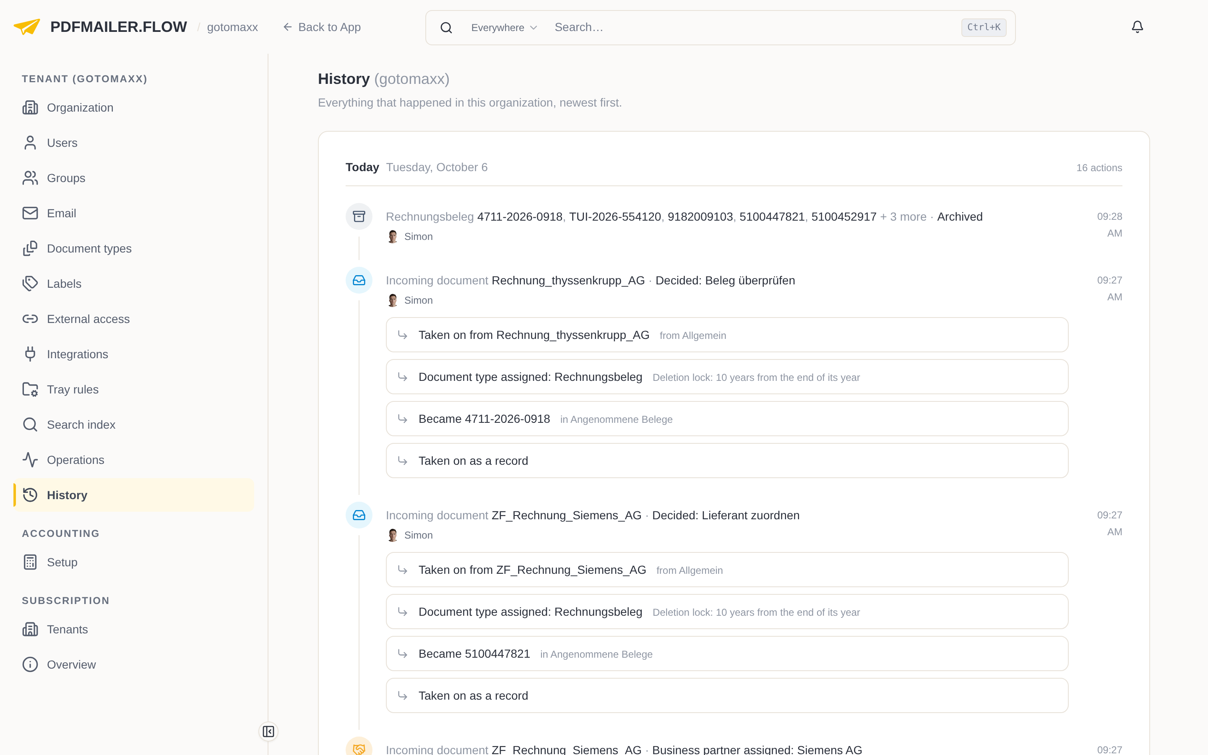The width and height of the screenshot is (1208, 755).
Task: Open document 4711-2026-0918 in Archived entry
Action: [520, 217]
